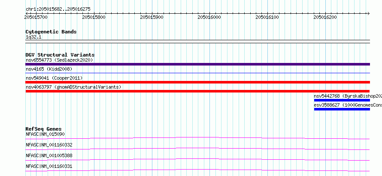Click the 1q32.1 band label
Image resolution: width=382 pixels, height=176 pixels.
(33, 37)
